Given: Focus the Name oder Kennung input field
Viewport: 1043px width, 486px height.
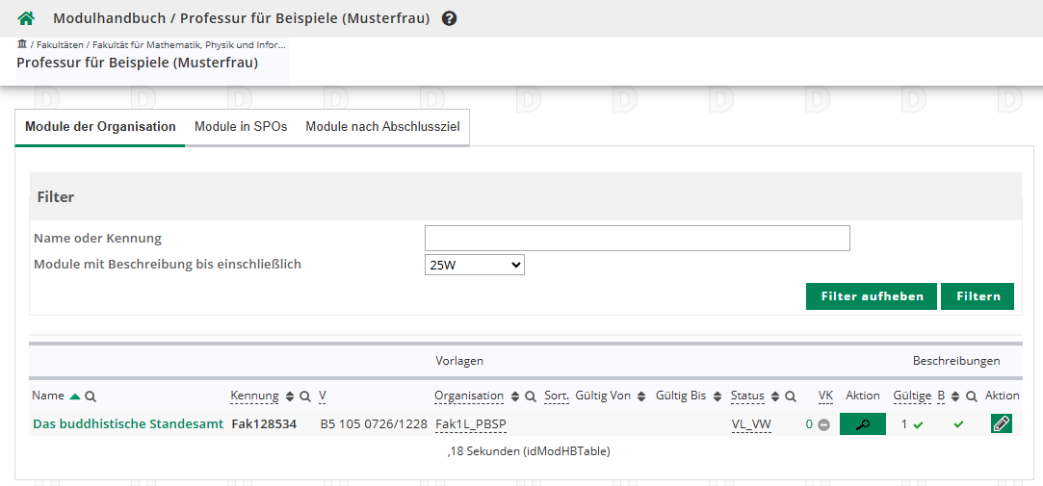Looking at the screenshot, I should (637, 238).
